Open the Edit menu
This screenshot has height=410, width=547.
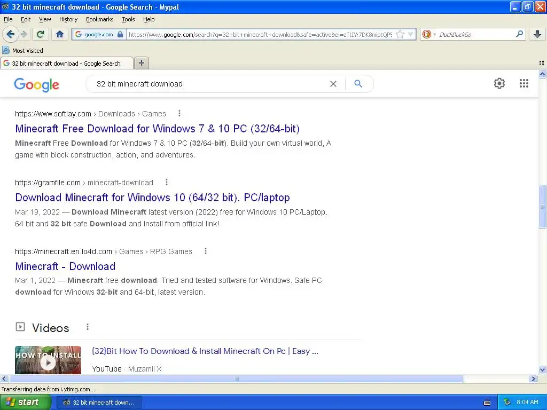tap(26, 19)
